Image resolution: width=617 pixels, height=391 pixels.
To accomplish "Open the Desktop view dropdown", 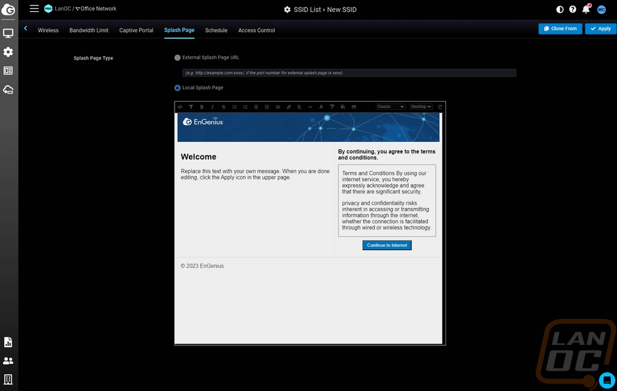I will [421, 107].
